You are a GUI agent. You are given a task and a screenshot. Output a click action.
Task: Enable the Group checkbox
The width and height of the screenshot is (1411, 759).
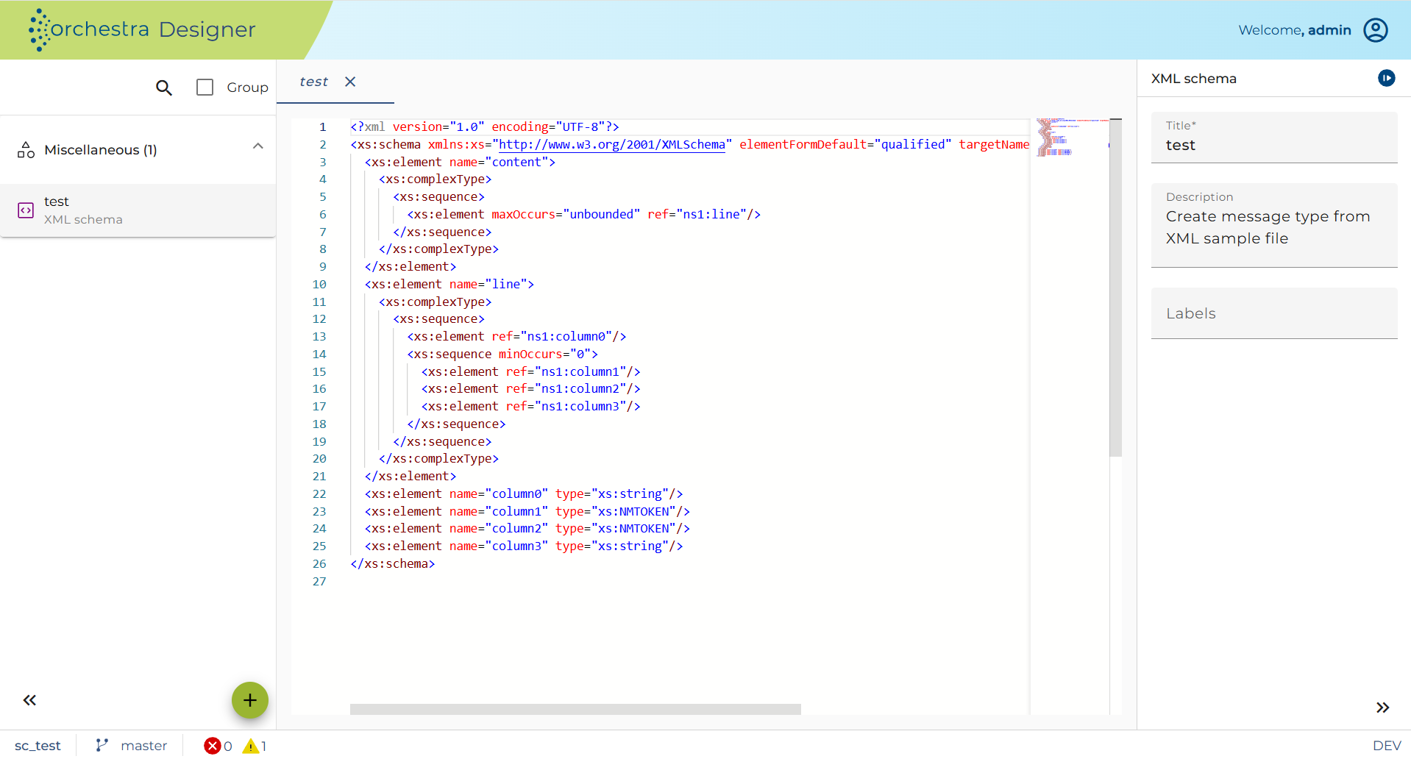pos(205,88)
